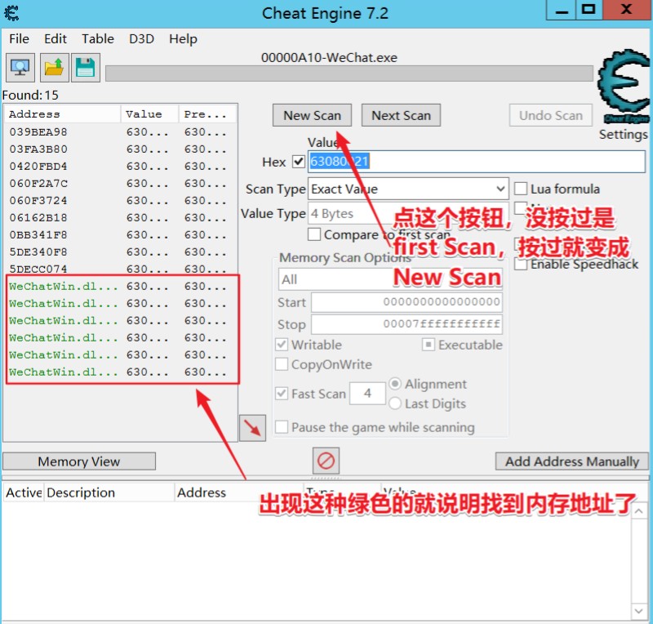Open the Scan Type dropdown
Image resolution: width=653 pixels, height=624 pixels.
click(x=407, y=189)
